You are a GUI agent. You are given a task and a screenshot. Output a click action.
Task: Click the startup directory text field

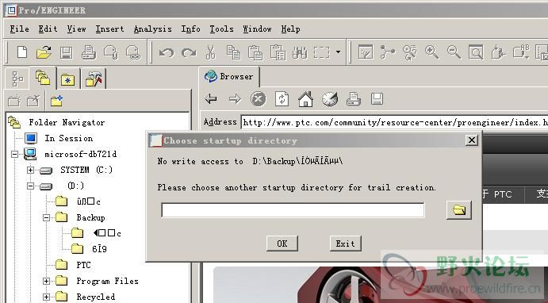pyautogui.click(x=293, y=210)
